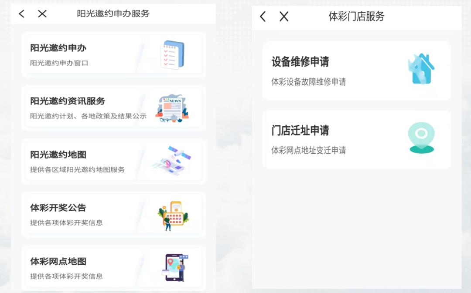471x293 pixels.
Task: Tap the newspaper icon for 阳光邀约资讯服务
Action: [172, 108]
